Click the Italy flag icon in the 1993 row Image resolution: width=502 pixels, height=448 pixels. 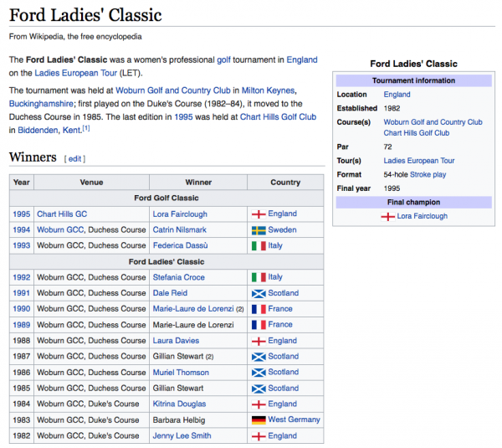click(259, 246)
